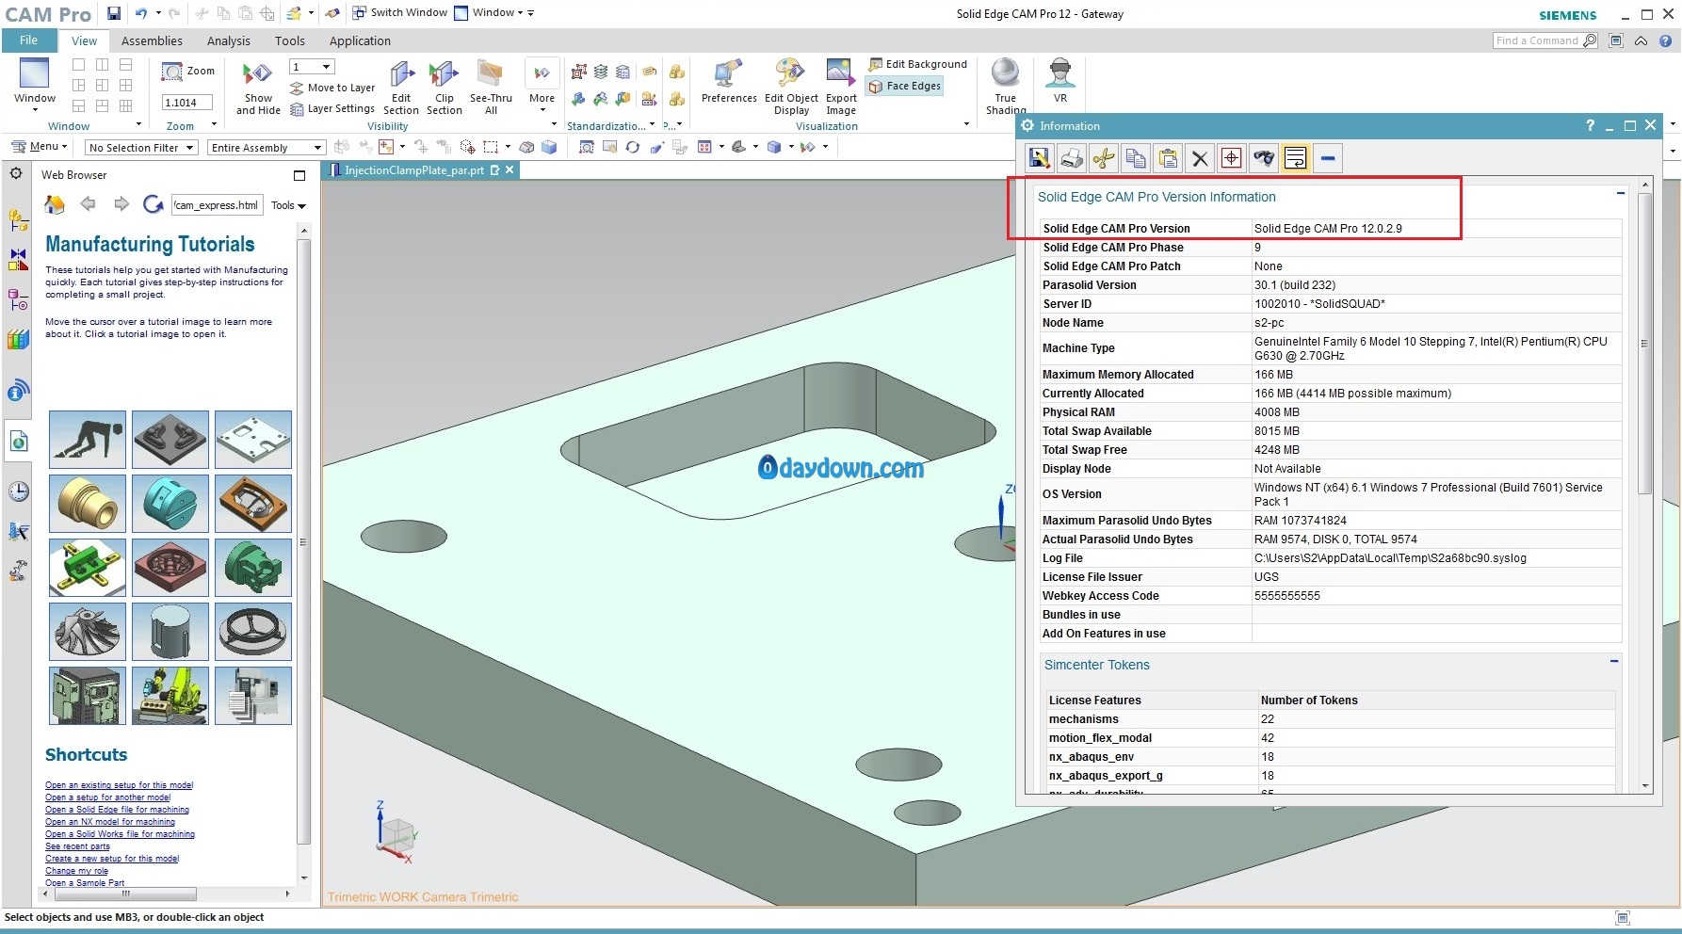Viewport: 1682px width, 934px height.
Task: Click the Save icon in the title bar
Action: click(x=113, y=13)
